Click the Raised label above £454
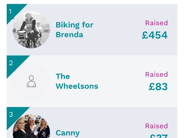 pyautogui.click(x=156, y=23)
